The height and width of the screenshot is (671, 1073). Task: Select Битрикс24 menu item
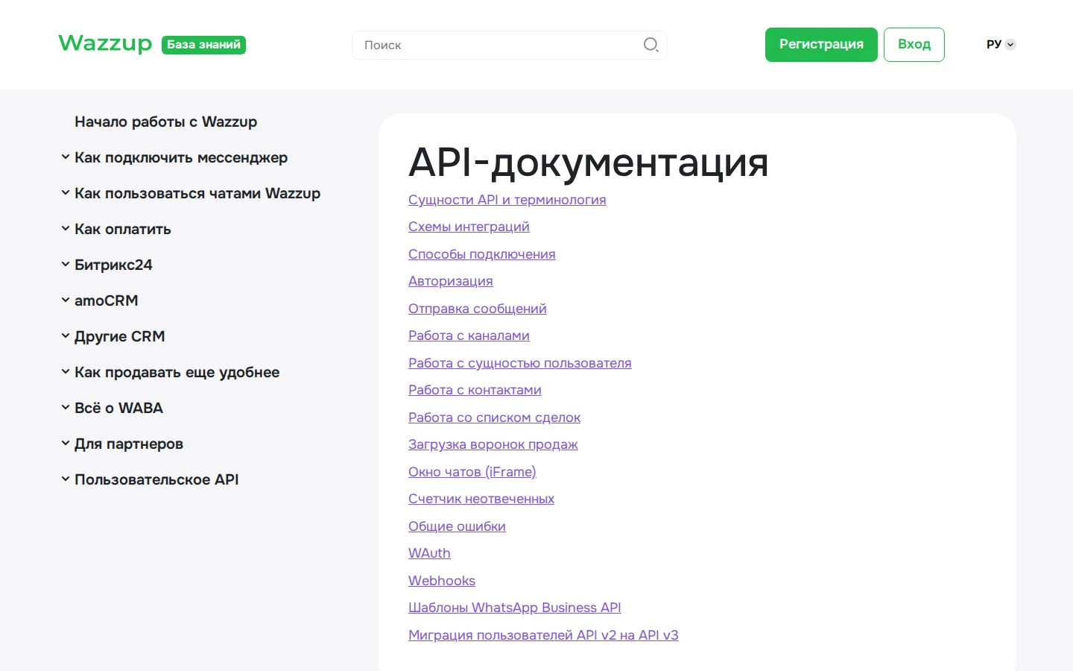pos(113,265)
